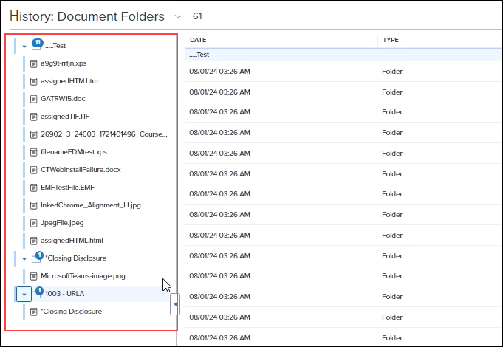Click the *Closing Disclosure folder icon with badge
This screenshot has height=347, width=503.
pos(37,258)
